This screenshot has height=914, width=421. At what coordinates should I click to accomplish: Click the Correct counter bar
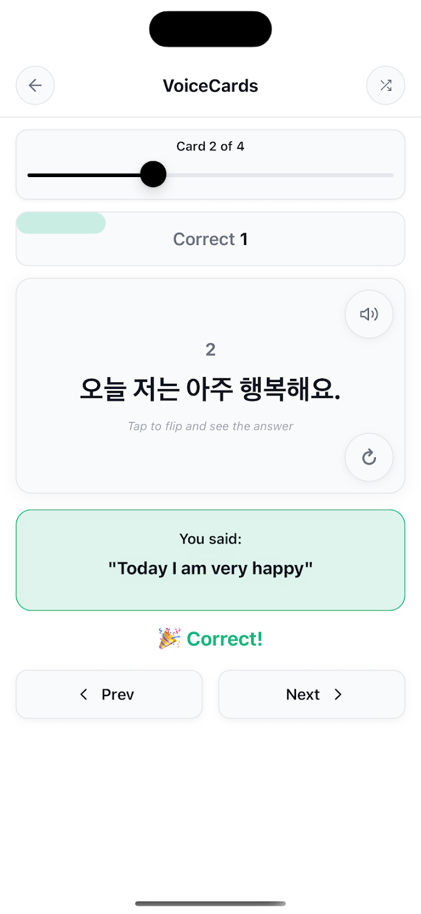(x=210, y=239)
